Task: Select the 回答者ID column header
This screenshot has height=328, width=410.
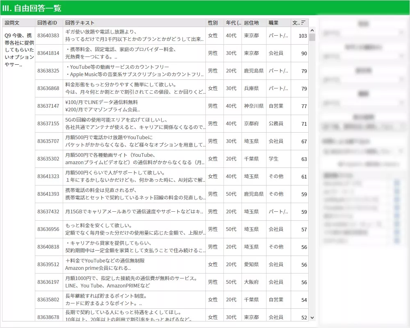Action: (47, 23)
